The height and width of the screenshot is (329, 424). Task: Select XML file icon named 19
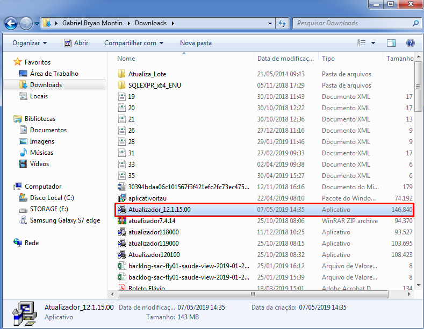point(122,97)
